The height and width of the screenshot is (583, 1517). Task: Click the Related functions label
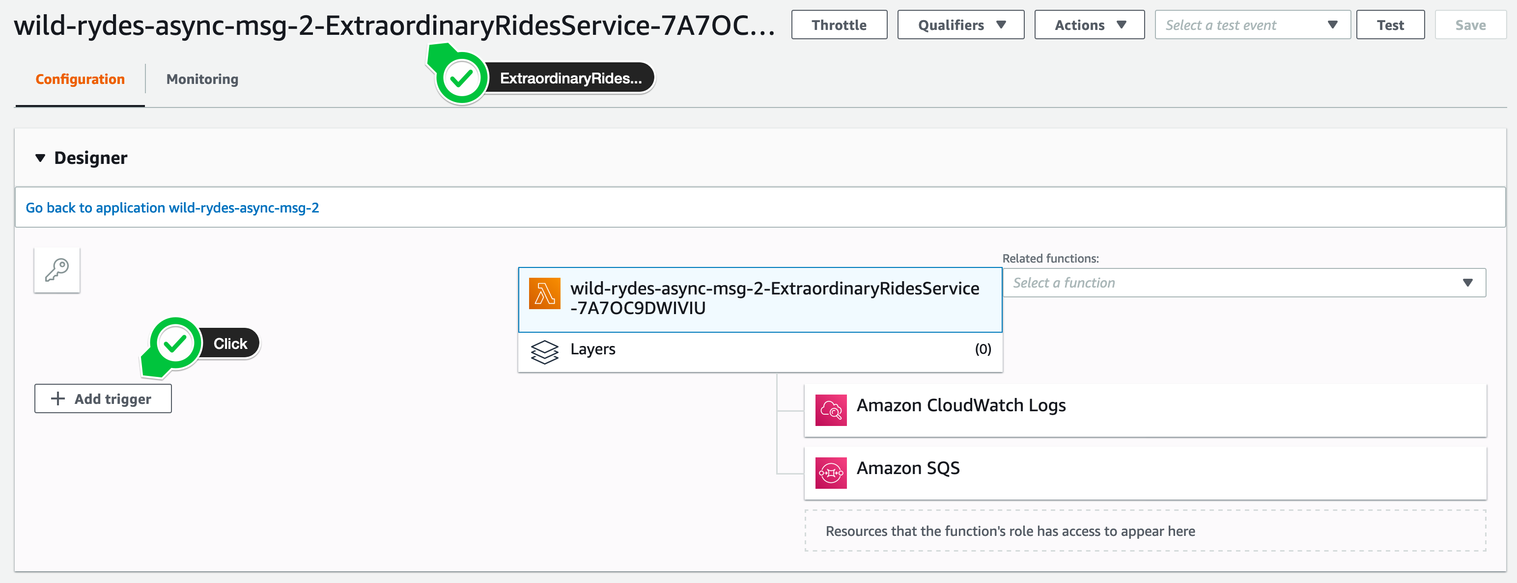coord(1050,258)
